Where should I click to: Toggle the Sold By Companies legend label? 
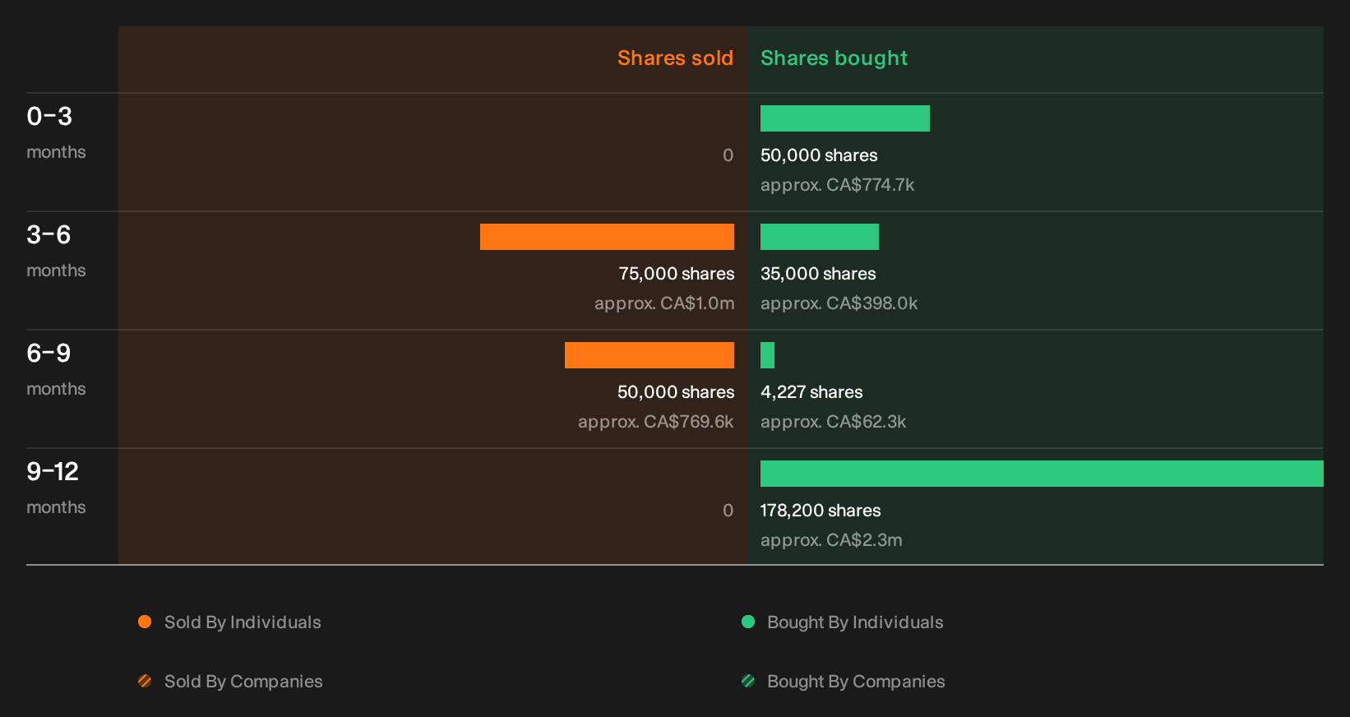click(243, 682)
